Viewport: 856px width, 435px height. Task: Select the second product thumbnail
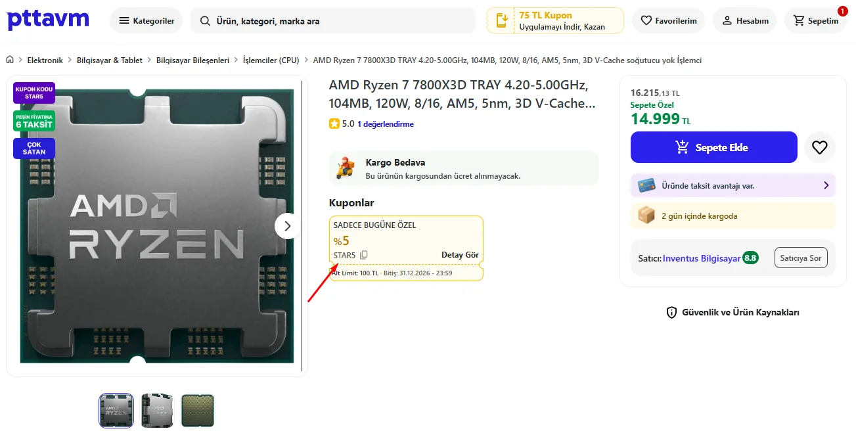[x=157, y=411]
